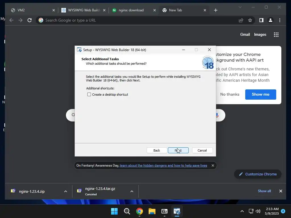Click the canceled nginx-1.23.4.tar.gz download item
Screen dimensions: 291x218
(100, 191)
